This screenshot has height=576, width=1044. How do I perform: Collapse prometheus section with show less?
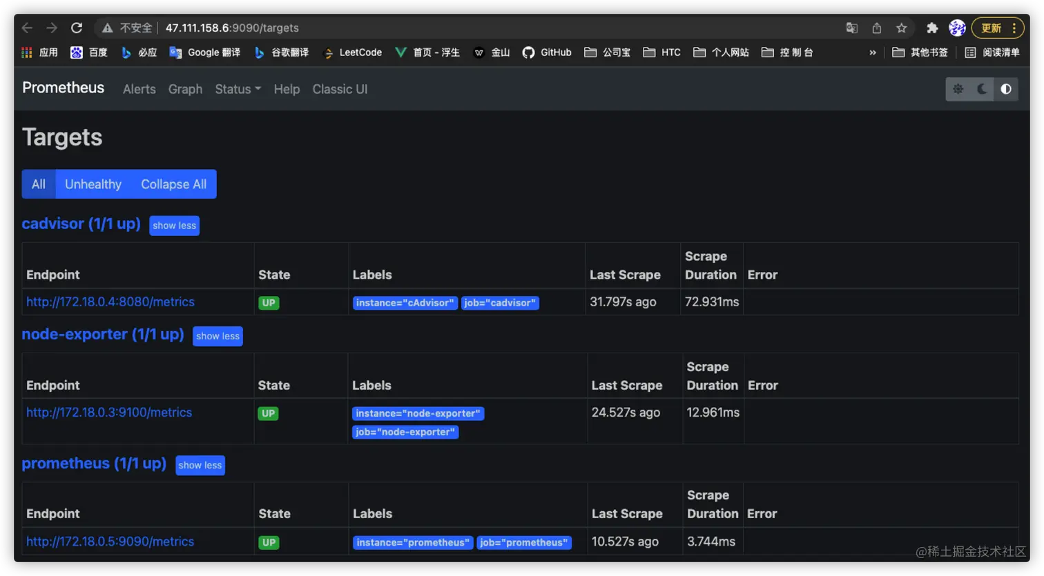(200, 465)
